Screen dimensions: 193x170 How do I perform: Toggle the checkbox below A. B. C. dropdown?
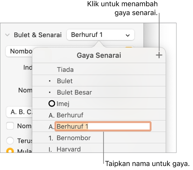click(10, 126)
